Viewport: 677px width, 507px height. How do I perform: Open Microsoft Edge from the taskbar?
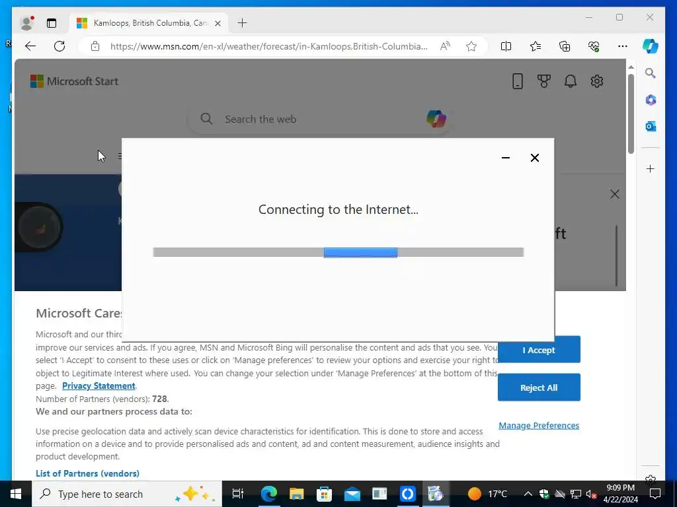point(268,494)
